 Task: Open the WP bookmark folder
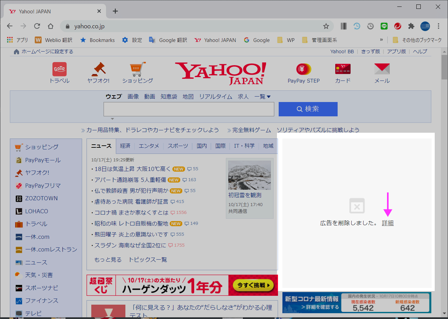coord(286,40)
